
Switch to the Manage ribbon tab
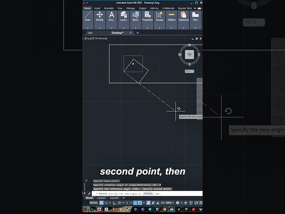tap(130, 8)
